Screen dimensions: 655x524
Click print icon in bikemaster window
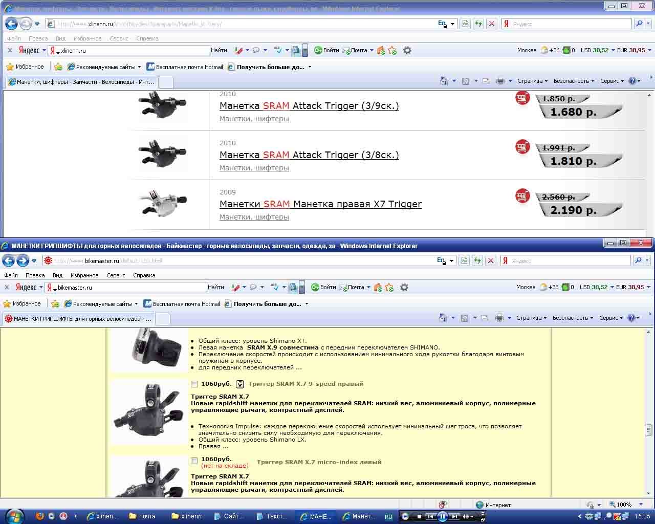coord(499,318)
